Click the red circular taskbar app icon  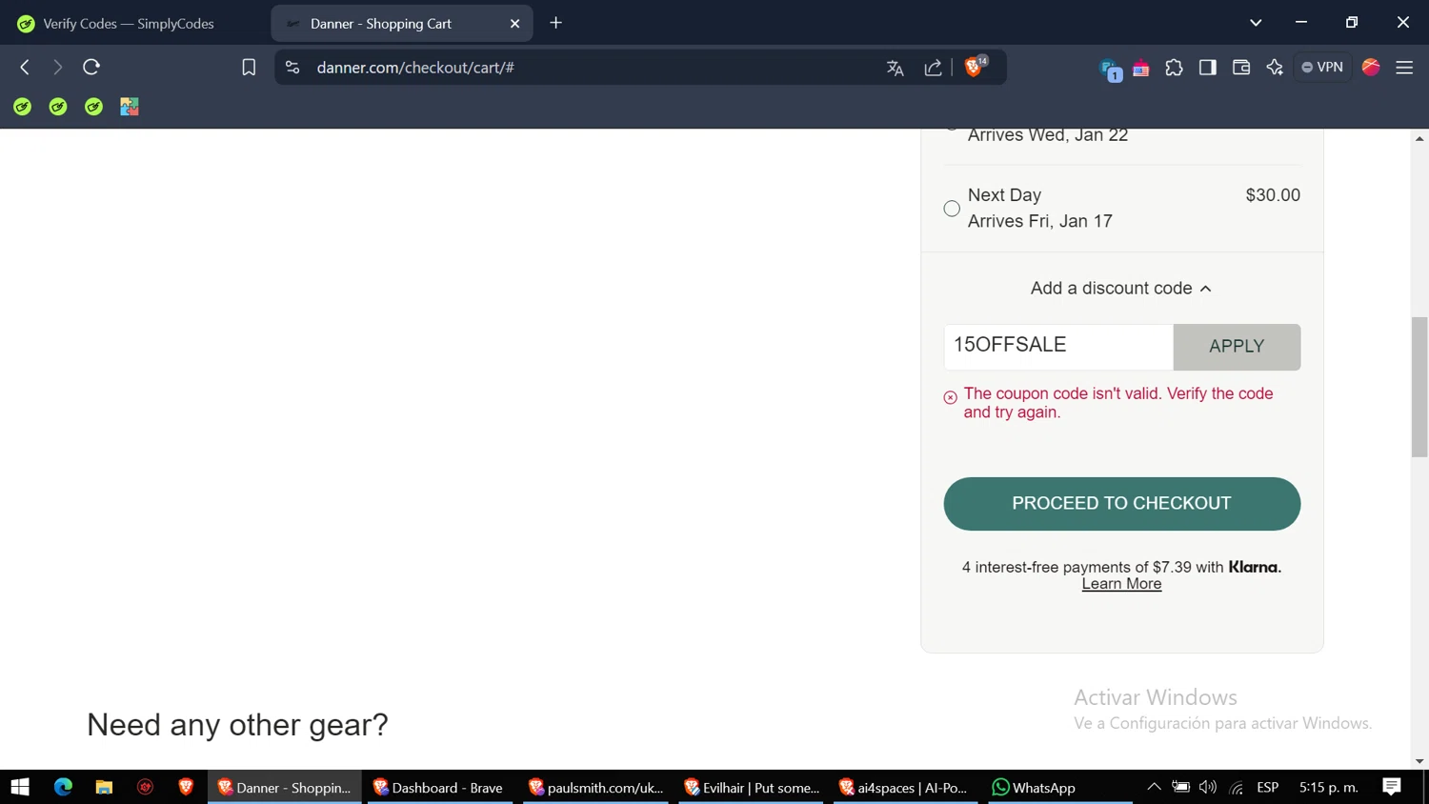click(145, 787)
